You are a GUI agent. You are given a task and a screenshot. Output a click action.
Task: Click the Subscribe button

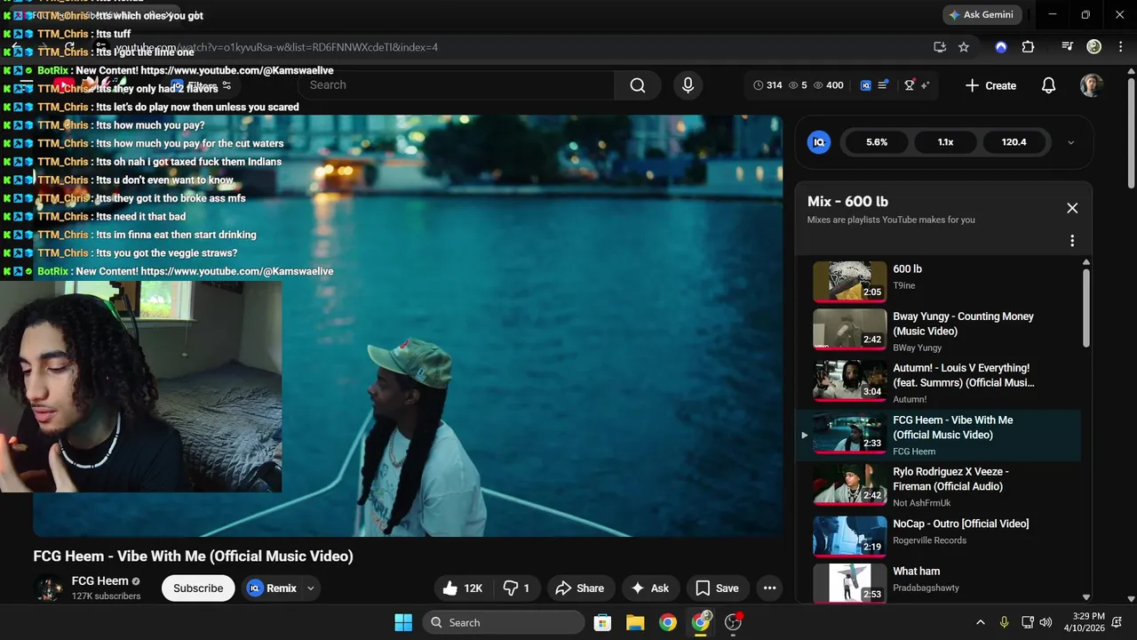pyautogui.click(x=198, y=588)
